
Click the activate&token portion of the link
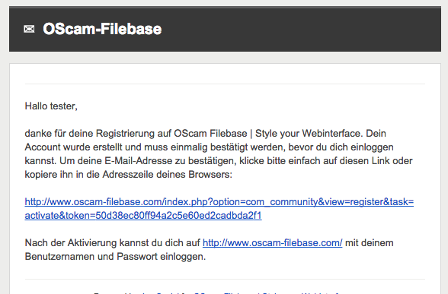[143, 216]
